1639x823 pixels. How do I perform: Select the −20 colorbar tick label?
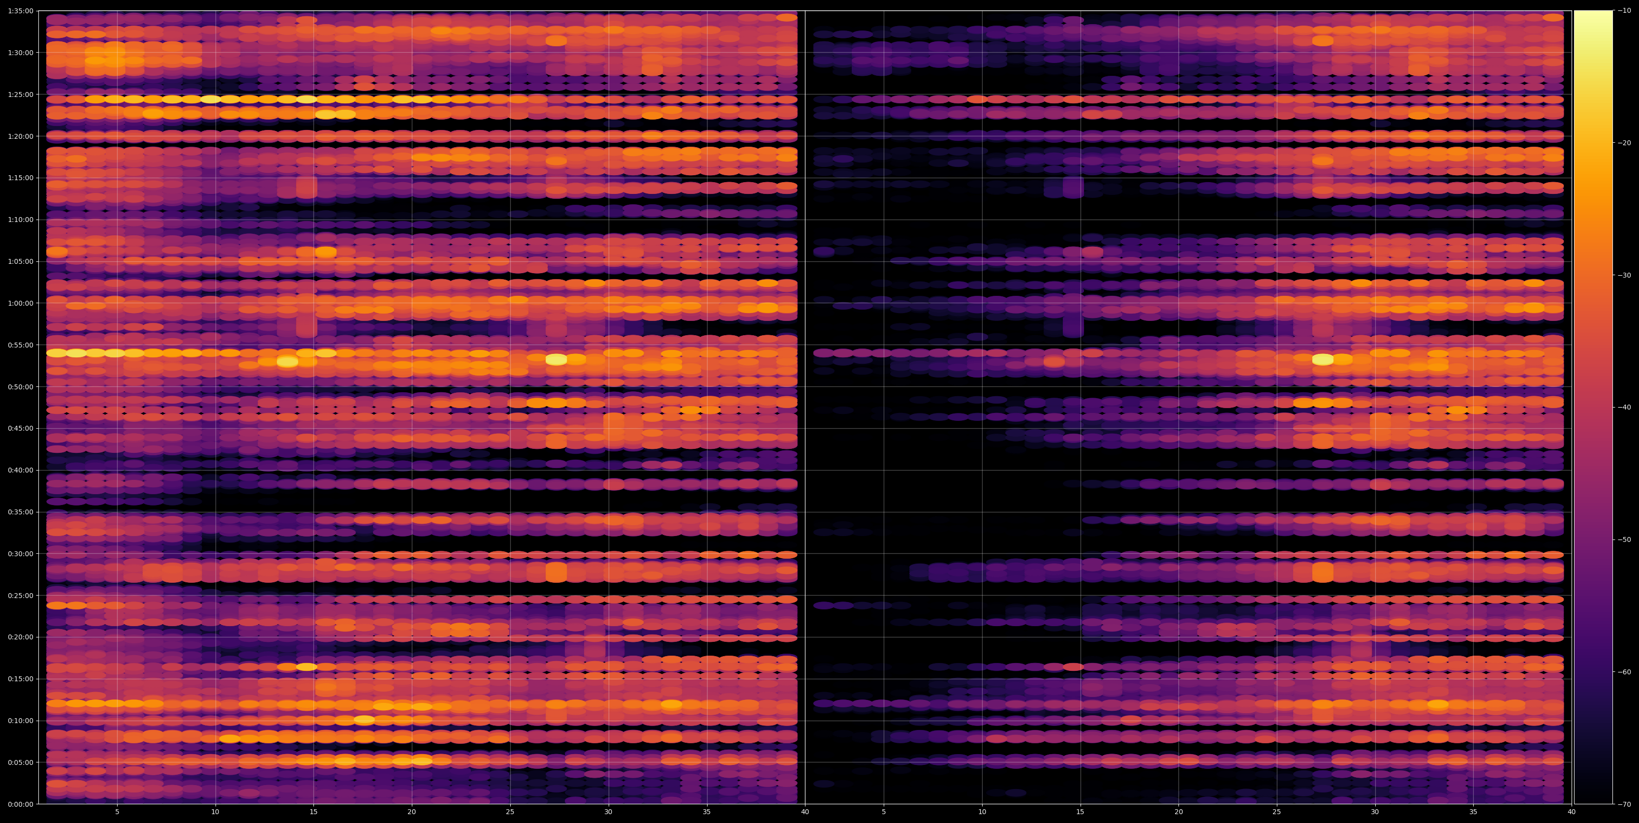coord(1624,143)
